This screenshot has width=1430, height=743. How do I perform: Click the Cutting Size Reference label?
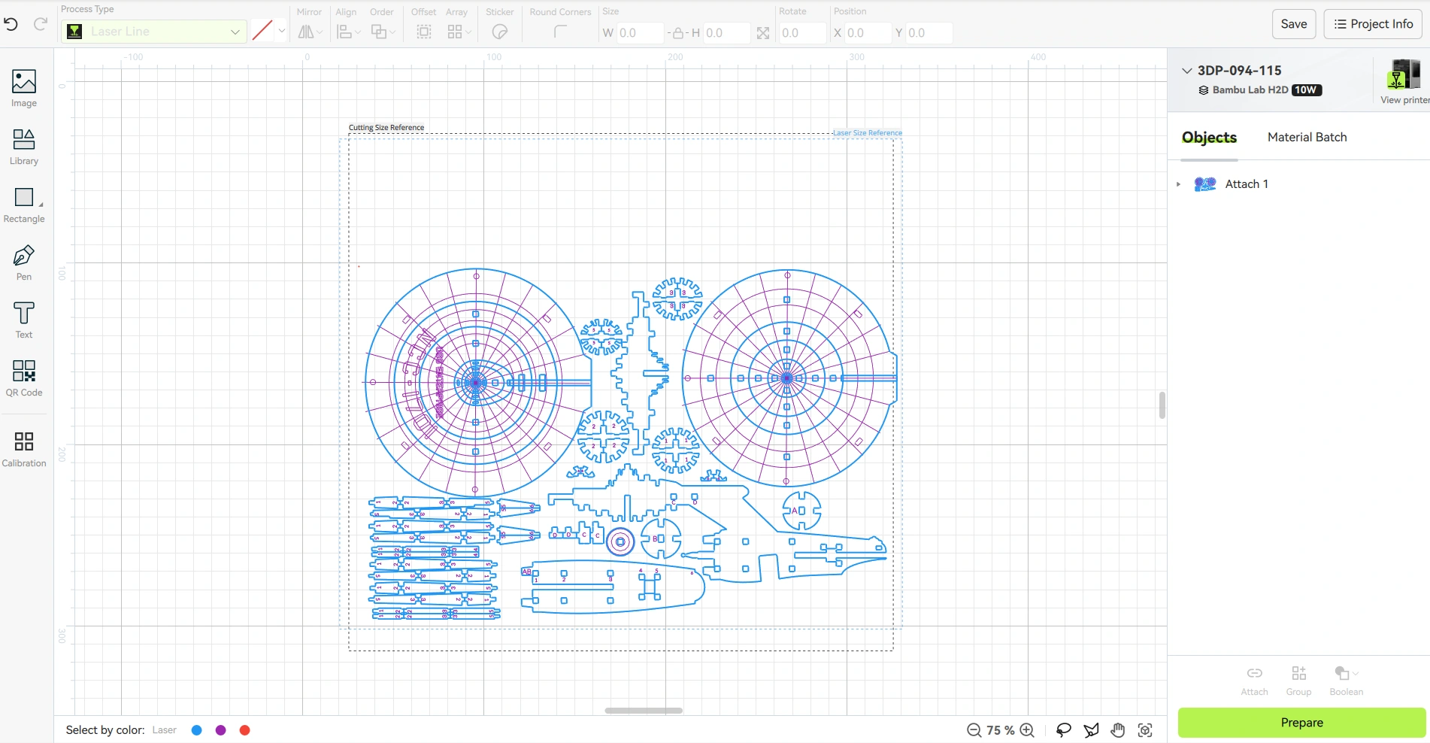click(386, 127)
